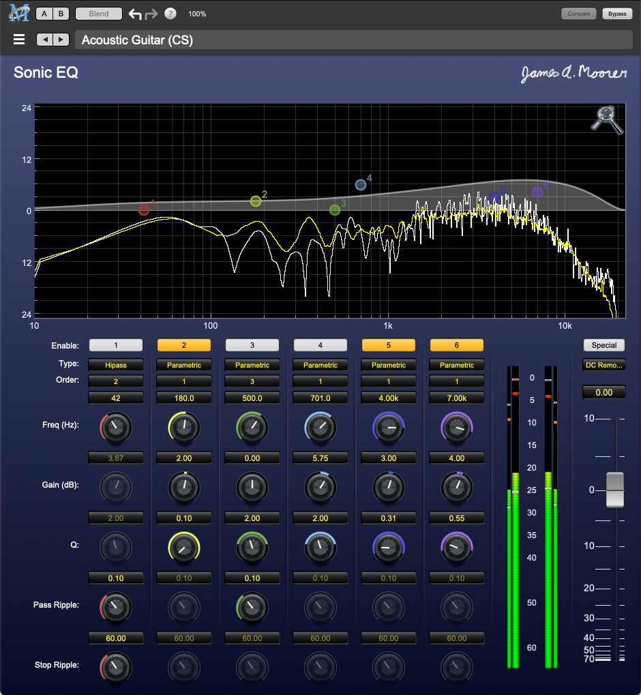
Task: Go to next preset arrow
Action: 61,40
